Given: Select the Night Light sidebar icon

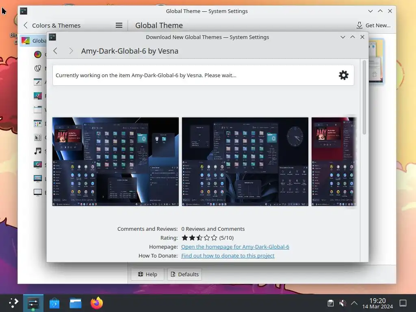Looking at the screenshot, I should tap(38, 68).
